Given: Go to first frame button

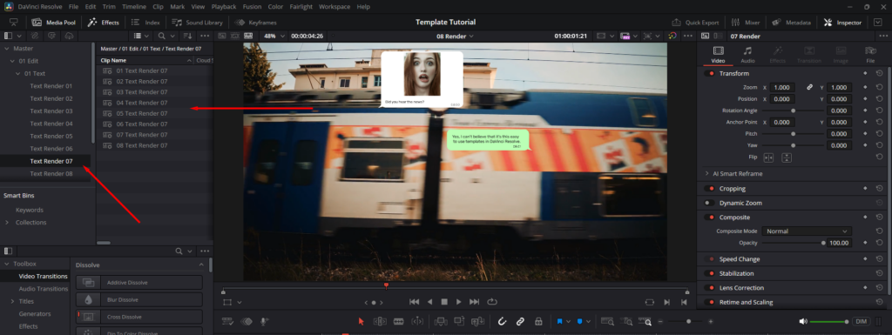Looking at the screenshot, I should [414, 302].
